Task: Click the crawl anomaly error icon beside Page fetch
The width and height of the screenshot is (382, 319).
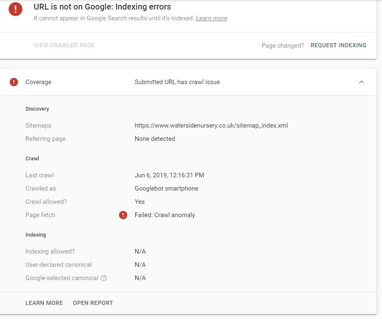Action: tap(123, 215)
